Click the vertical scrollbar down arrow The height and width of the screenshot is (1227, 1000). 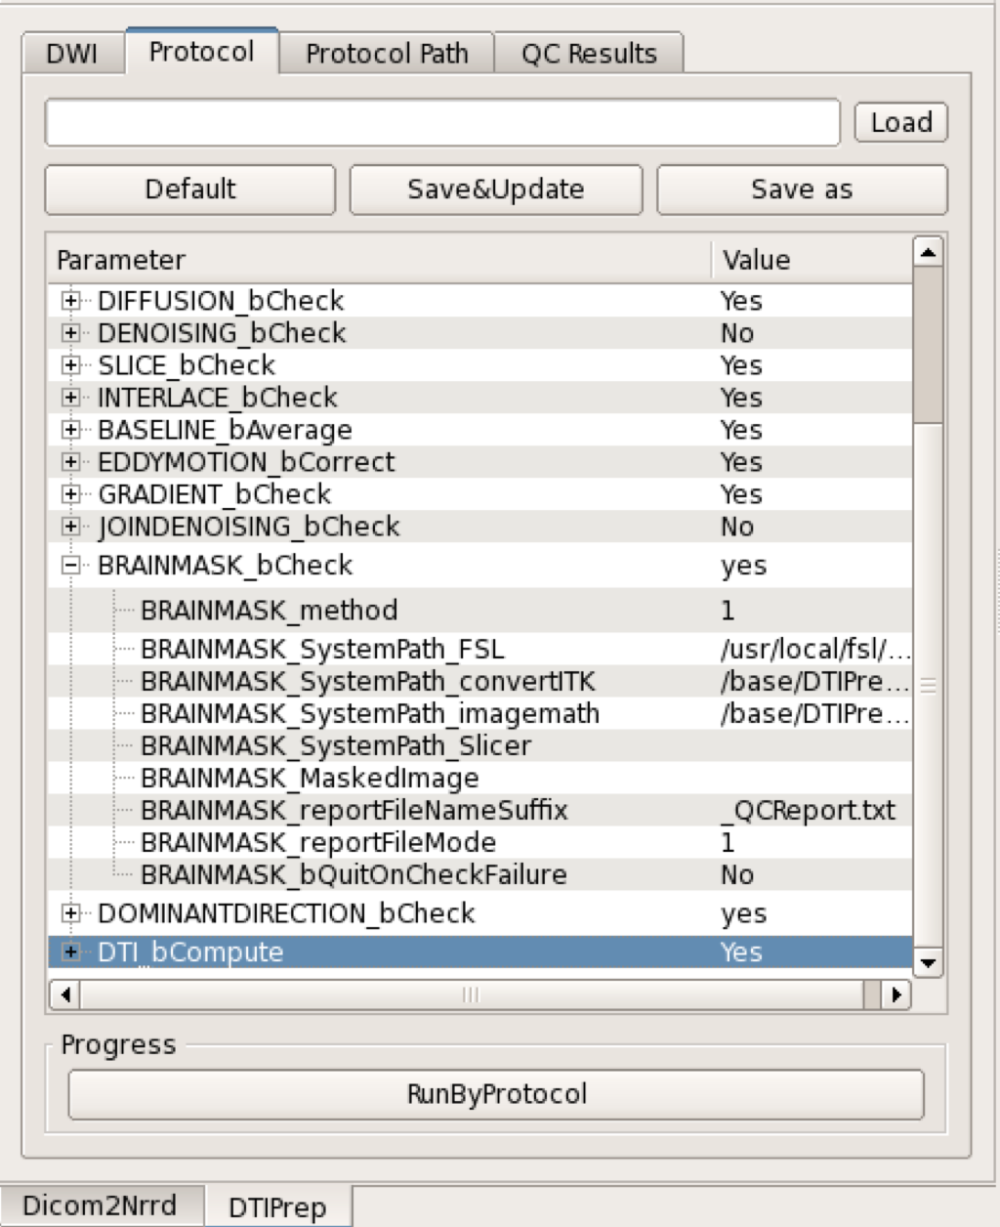point(927,963)
